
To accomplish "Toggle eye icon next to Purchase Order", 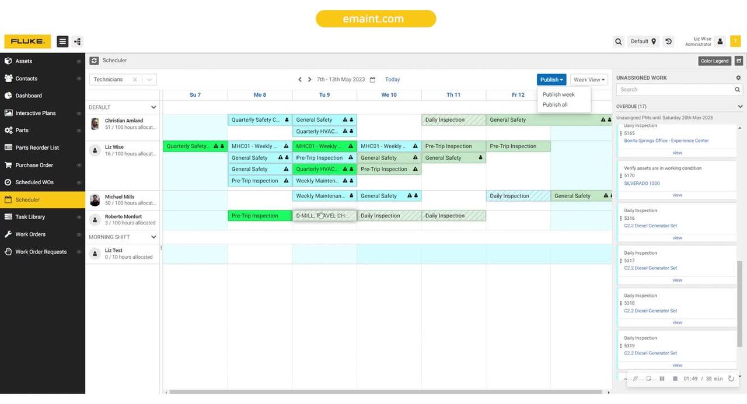I will click(79, 165).
